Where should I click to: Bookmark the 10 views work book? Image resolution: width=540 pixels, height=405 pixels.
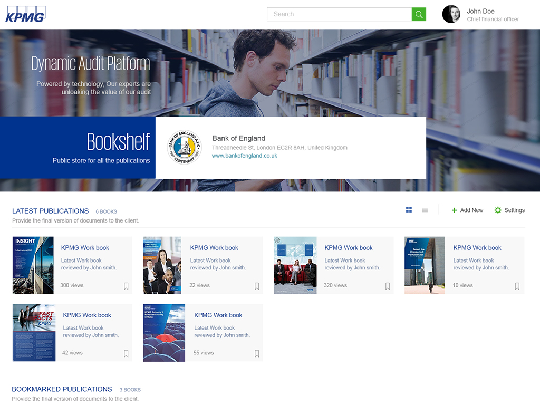pos(517,286)
